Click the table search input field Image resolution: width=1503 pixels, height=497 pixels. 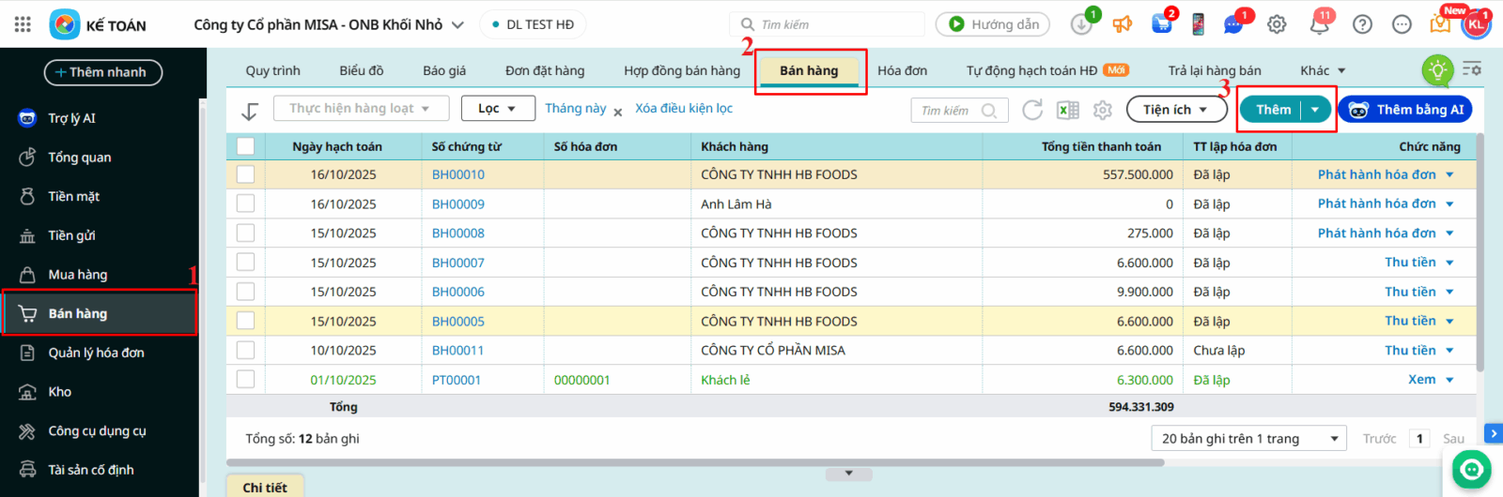coord(949,111)
